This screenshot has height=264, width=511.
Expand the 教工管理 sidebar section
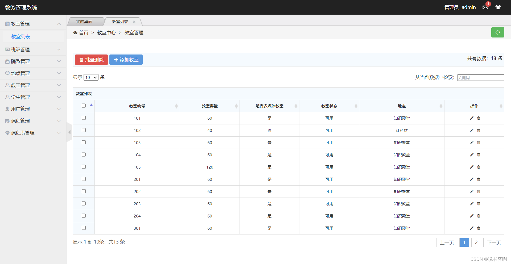point(33,85)
